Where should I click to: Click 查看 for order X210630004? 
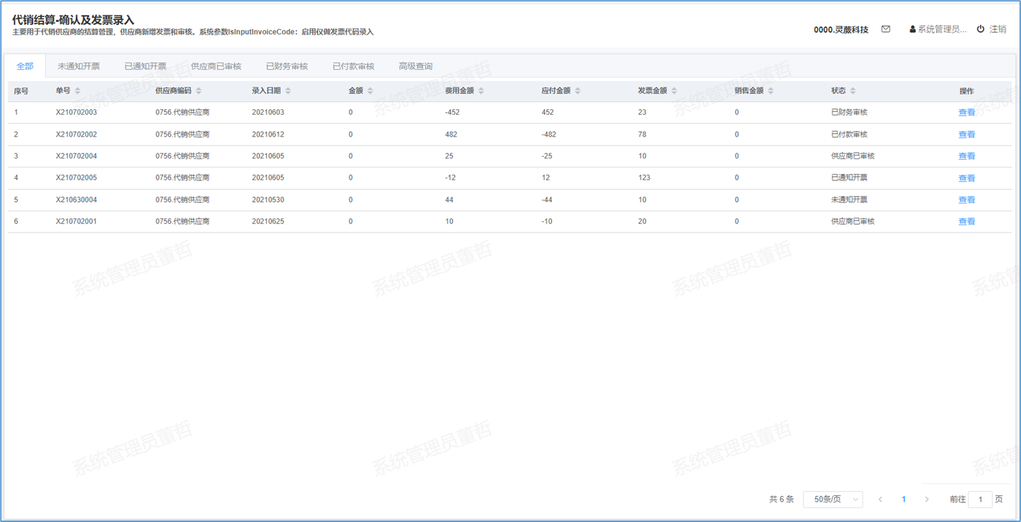[x=967, y=200]
